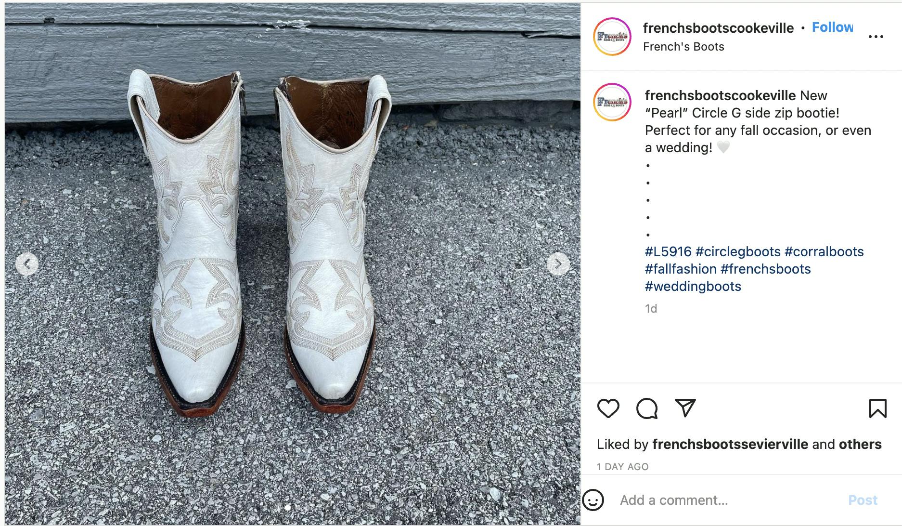Open the frenchsbootscookeville username in the header
This screenshot has height=526, width=902.
(x=718, y=28)
